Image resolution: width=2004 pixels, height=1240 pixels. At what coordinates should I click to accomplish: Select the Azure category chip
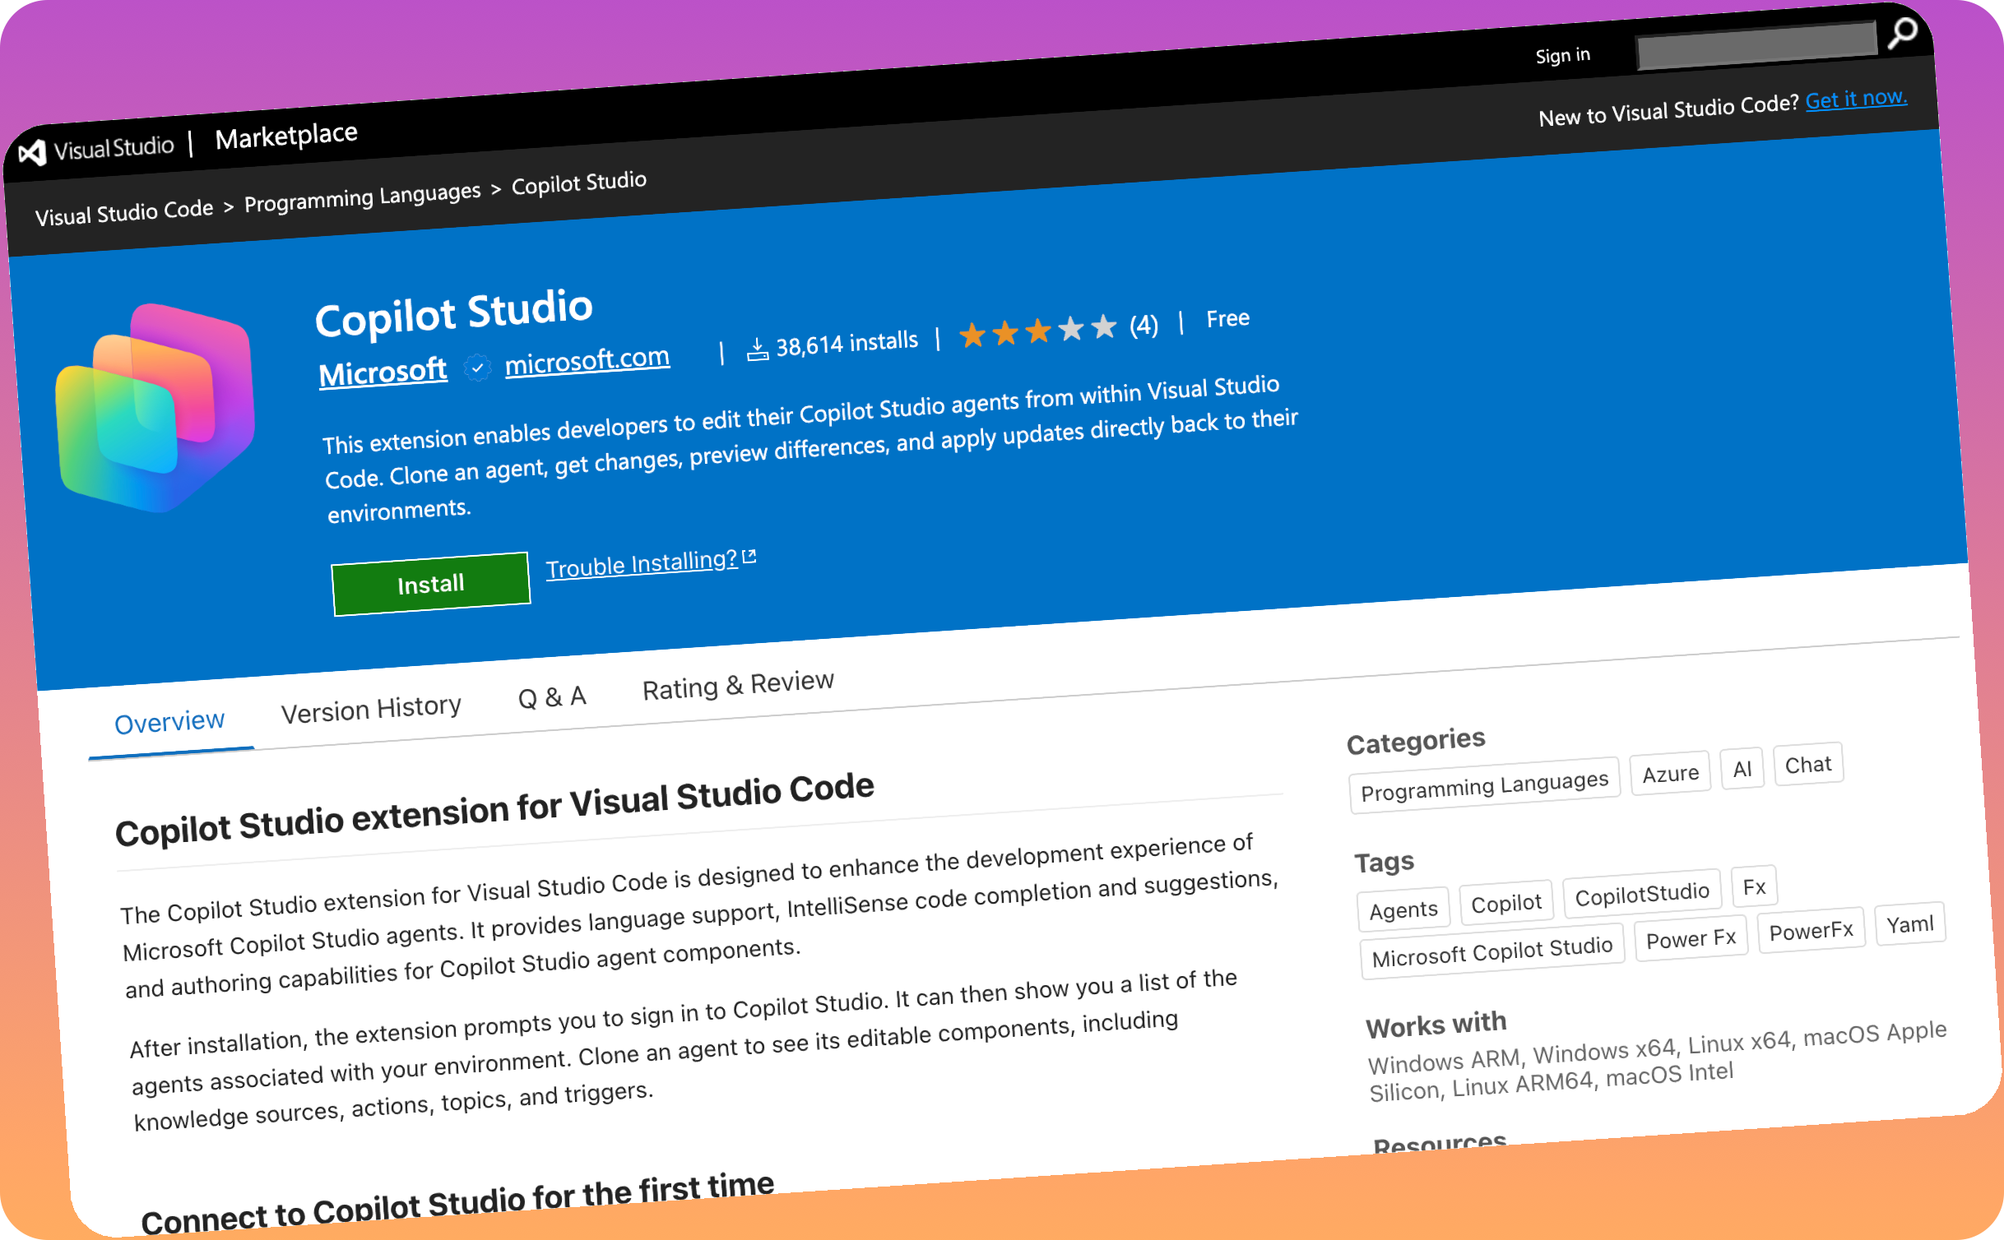(x=1670, y=772)
